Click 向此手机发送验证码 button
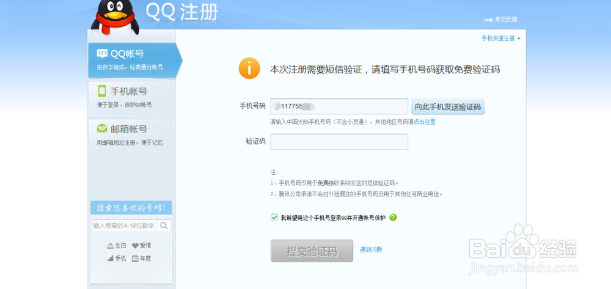The height and width of the screenshot is (289, 611). (448, 106)
